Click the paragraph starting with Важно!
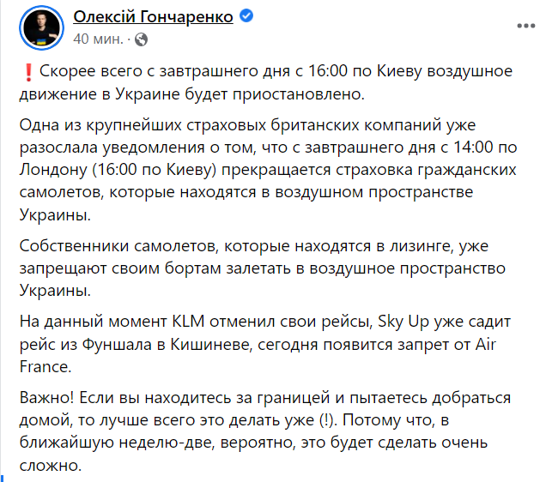Viewport: 558px width, 482px height. point(265,431)
